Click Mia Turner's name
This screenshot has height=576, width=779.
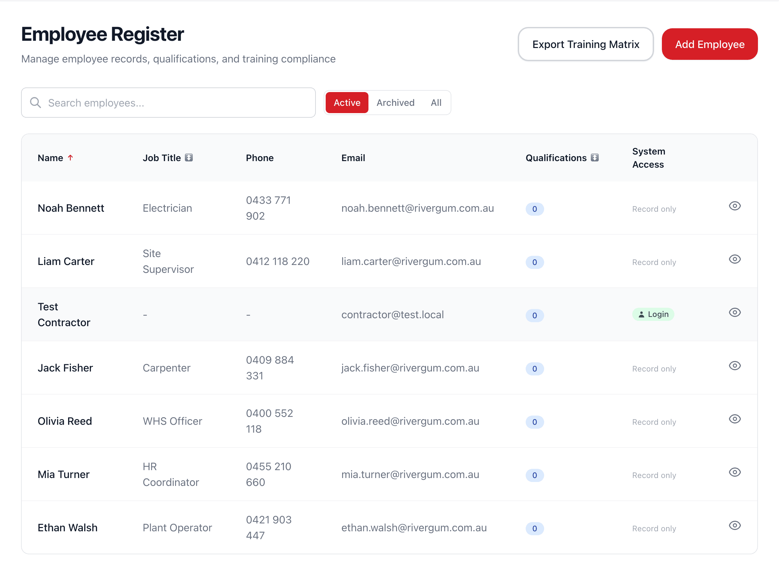tap(63, 475)
